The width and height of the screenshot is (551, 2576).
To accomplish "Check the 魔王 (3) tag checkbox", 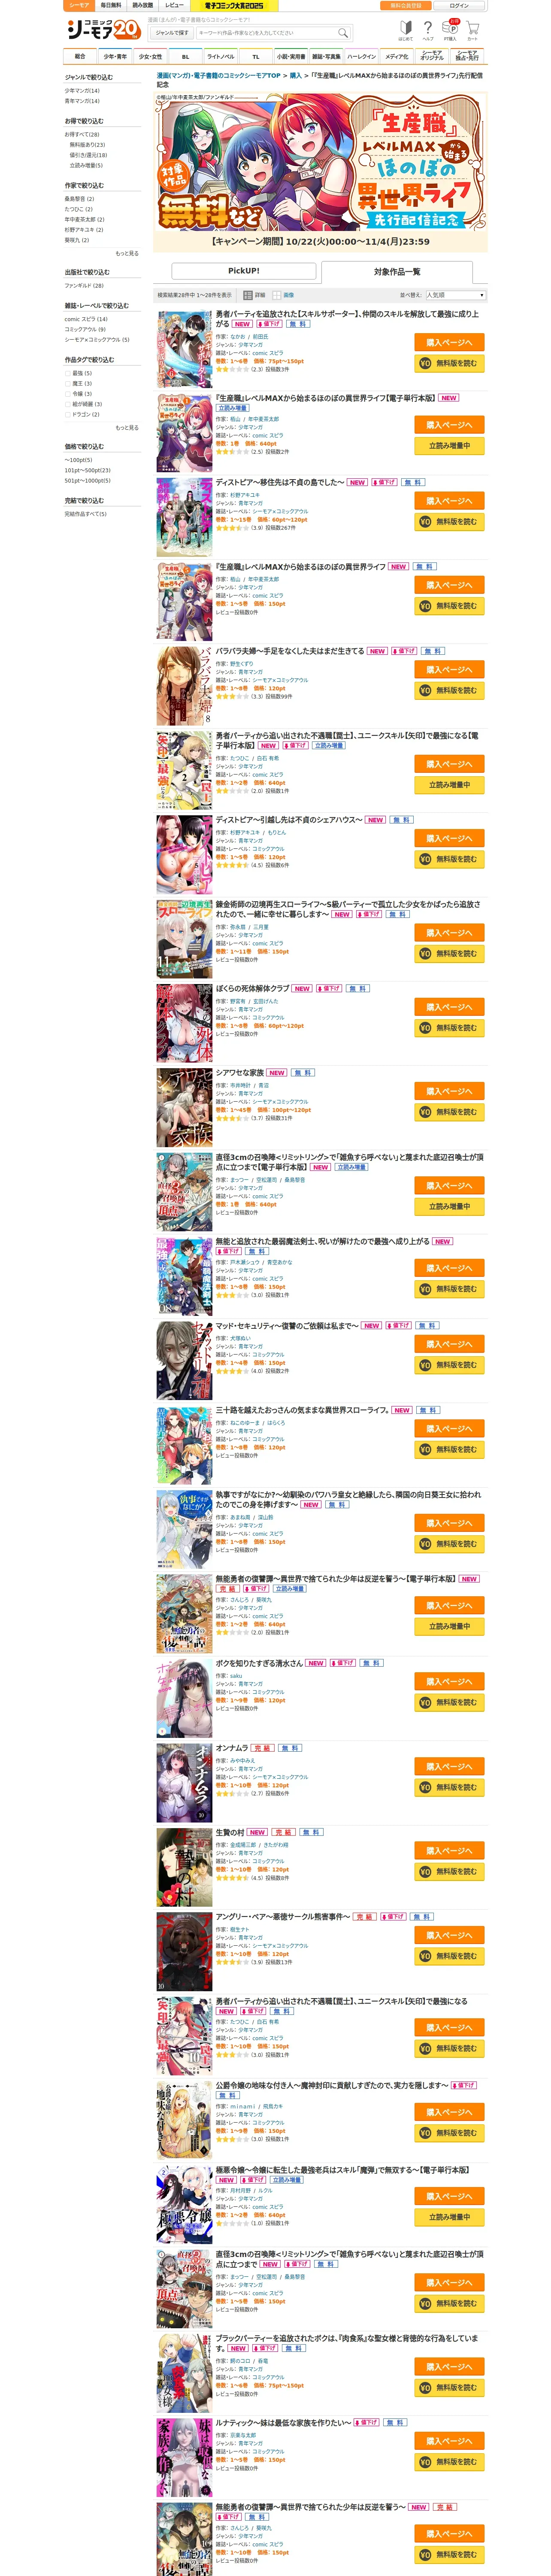I will 68,383.
